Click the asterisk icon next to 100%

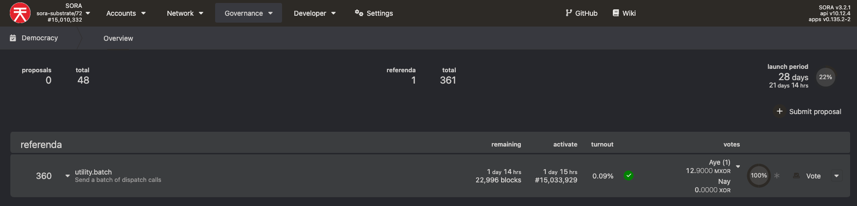coord(777,176)
